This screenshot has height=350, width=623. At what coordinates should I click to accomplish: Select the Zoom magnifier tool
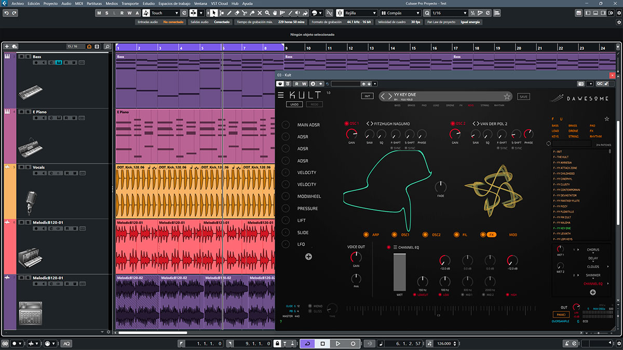pyautogui.click(x=267, y=12)
